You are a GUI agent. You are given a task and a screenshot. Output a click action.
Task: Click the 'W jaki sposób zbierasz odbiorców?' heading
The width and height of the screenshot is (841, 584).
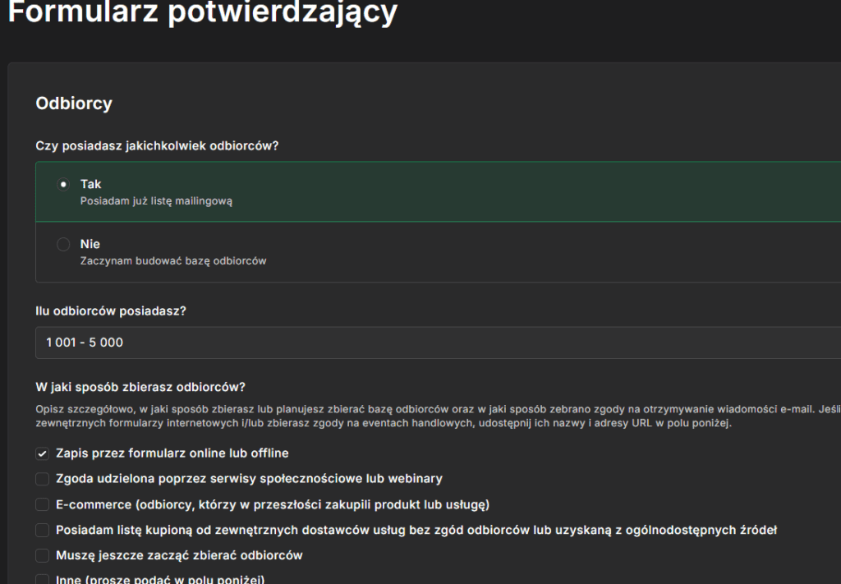pyautogui.click(x=140, y=387)
